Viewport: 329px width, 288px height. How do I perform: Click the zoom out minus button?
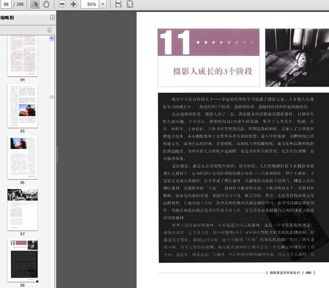click(x=62, y=4)
